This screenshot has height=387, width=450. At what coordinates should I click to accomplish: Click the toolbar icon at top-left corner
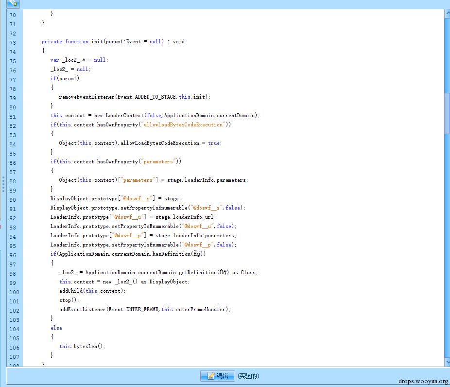13,3
